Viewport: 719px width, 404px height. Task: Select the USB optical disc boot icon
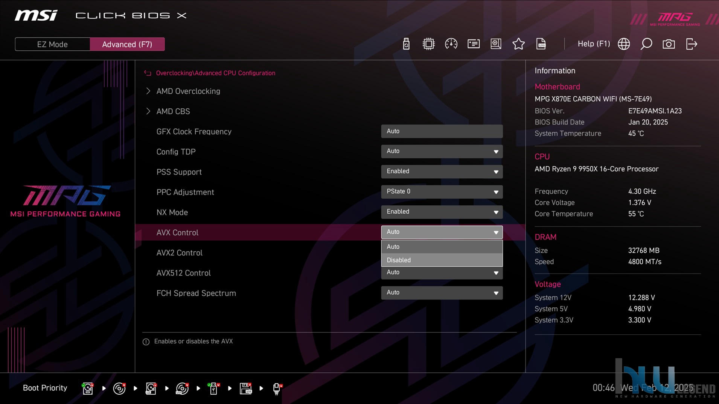pos(182,388)
